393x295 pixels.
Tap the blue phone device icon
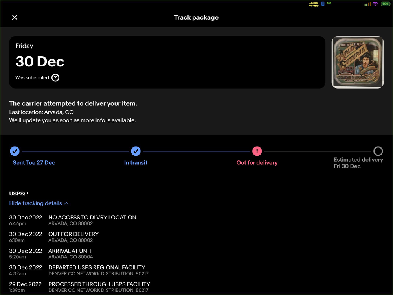(323, 4)
